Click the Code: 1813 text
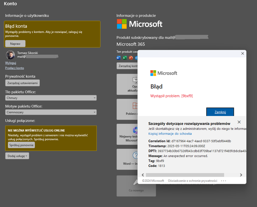Screen dimensions: 257x207 [x=157, y=166]
